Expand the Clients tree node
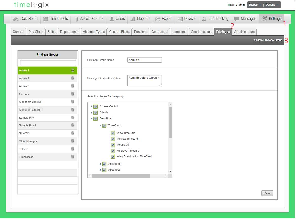 92,113
